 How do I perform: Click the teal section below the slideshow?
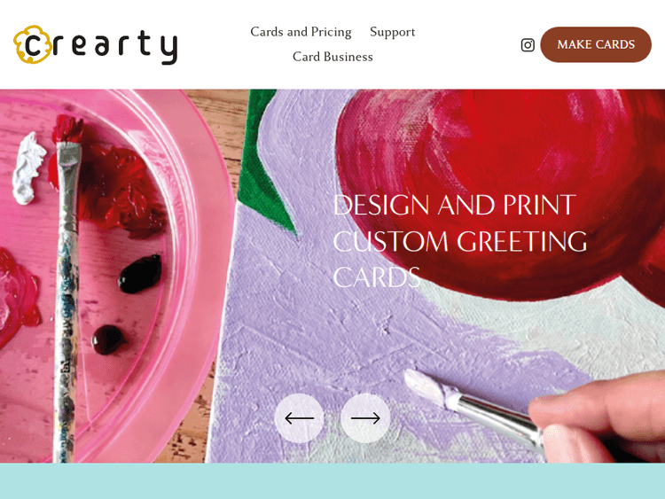point(332,480)
